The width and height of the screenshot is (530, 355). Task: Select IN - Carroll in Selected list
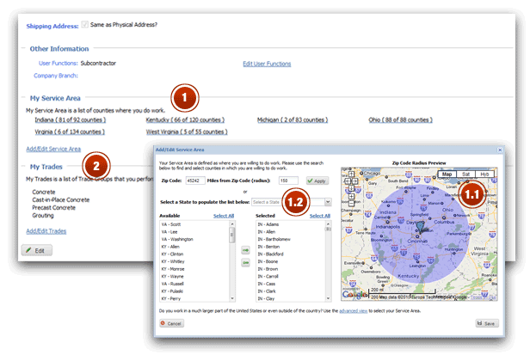(x=291, y=277)
